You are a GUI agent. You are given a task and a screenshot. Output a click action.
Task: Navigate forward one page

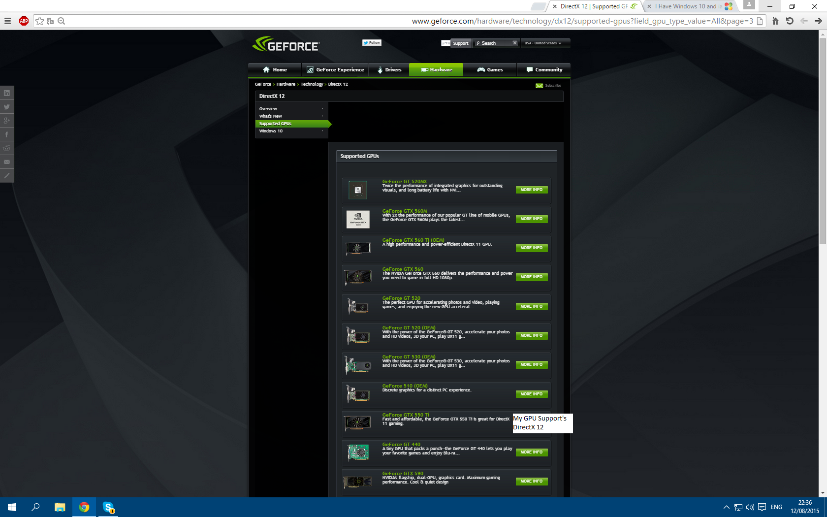pos(818,21)
